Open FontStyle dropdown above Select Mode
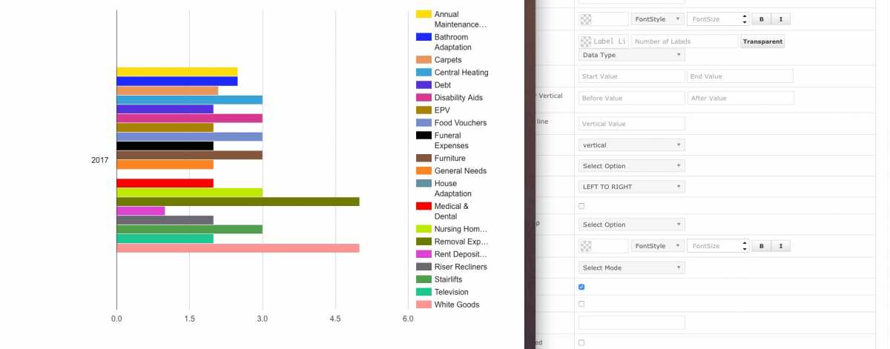Image resolution: width=890 pixels, height=349 pixels. coord(658,246)
